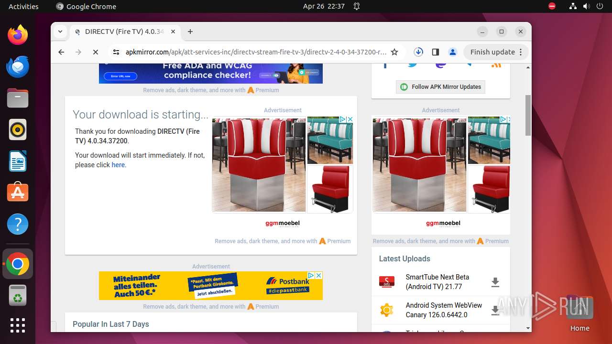Screen dimensions: 612x344
Task: Stop loading the page
Action: [x=96, y=52]
